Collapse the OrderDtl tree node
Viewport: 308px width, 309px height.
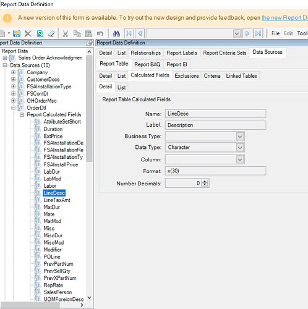click(x=13, y=108)
